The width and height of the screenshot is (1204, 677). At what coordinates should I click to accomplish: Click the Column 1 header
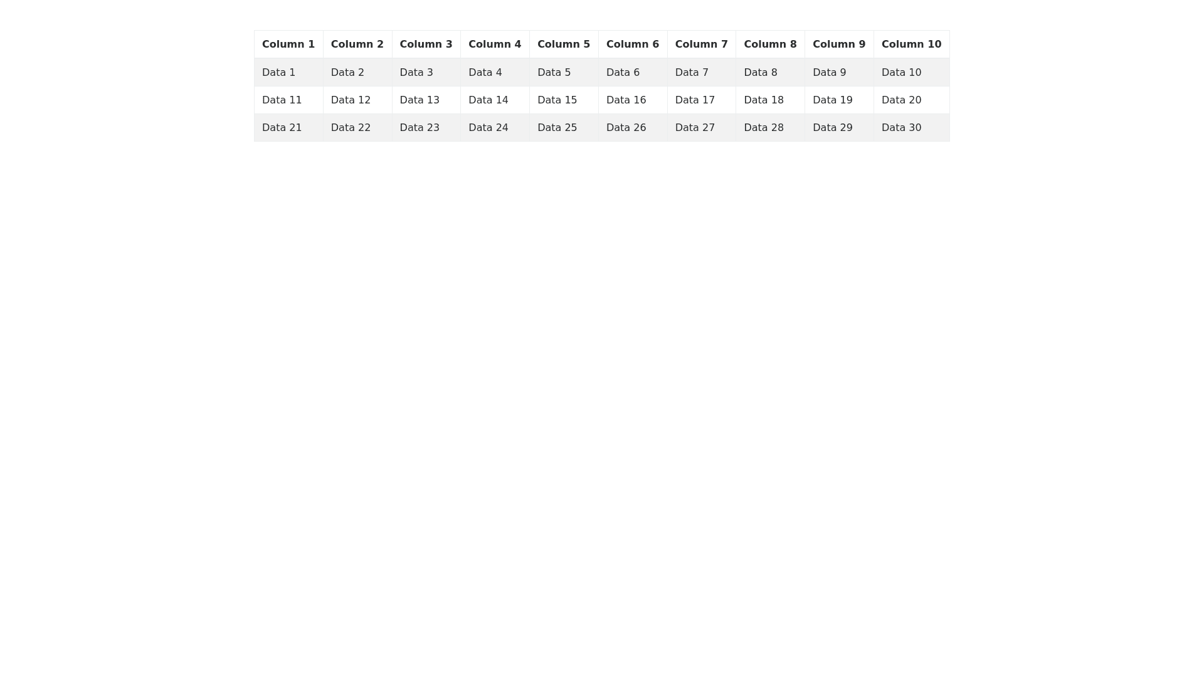click(x=288, y=45)
